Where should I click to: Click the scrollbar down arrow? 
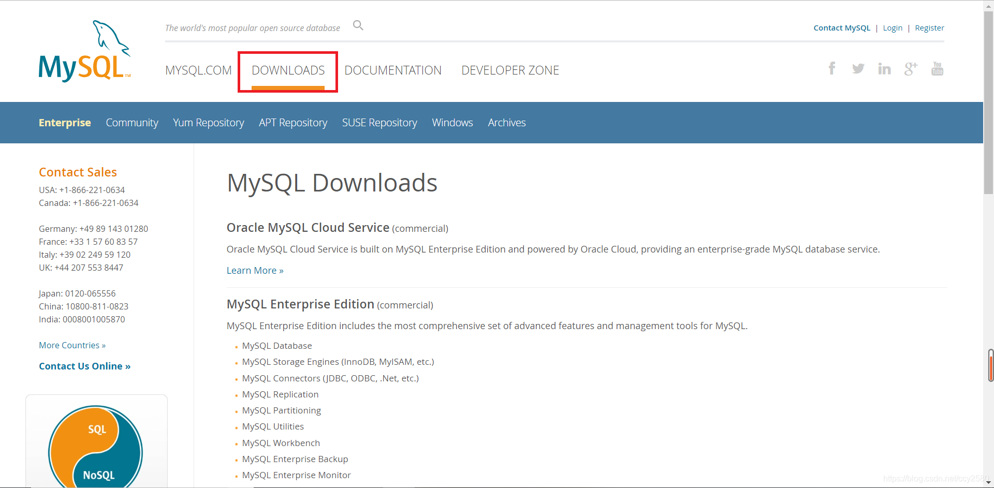click(x=988, y=482)
